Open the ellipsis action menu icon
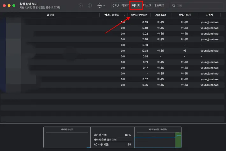 [99, 6]
